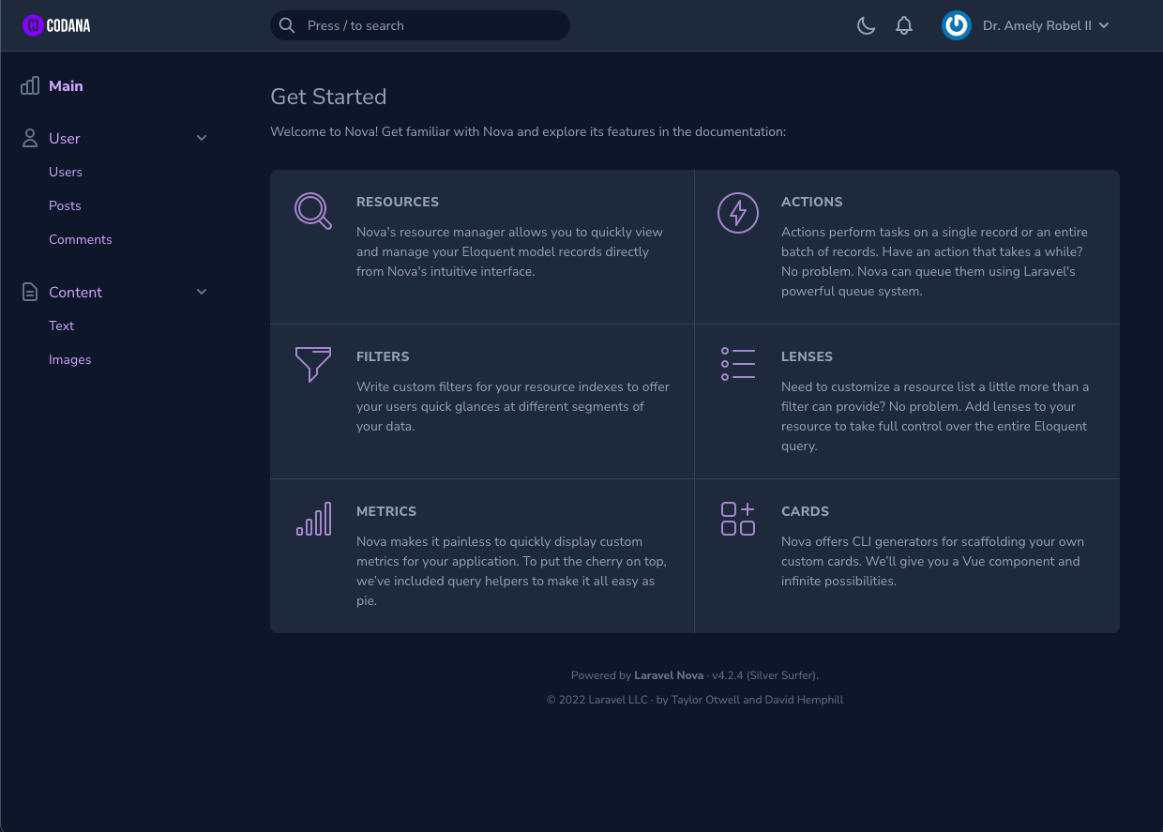Click the Codana logo
The image size is (1163, 832).
pos(56,25)
